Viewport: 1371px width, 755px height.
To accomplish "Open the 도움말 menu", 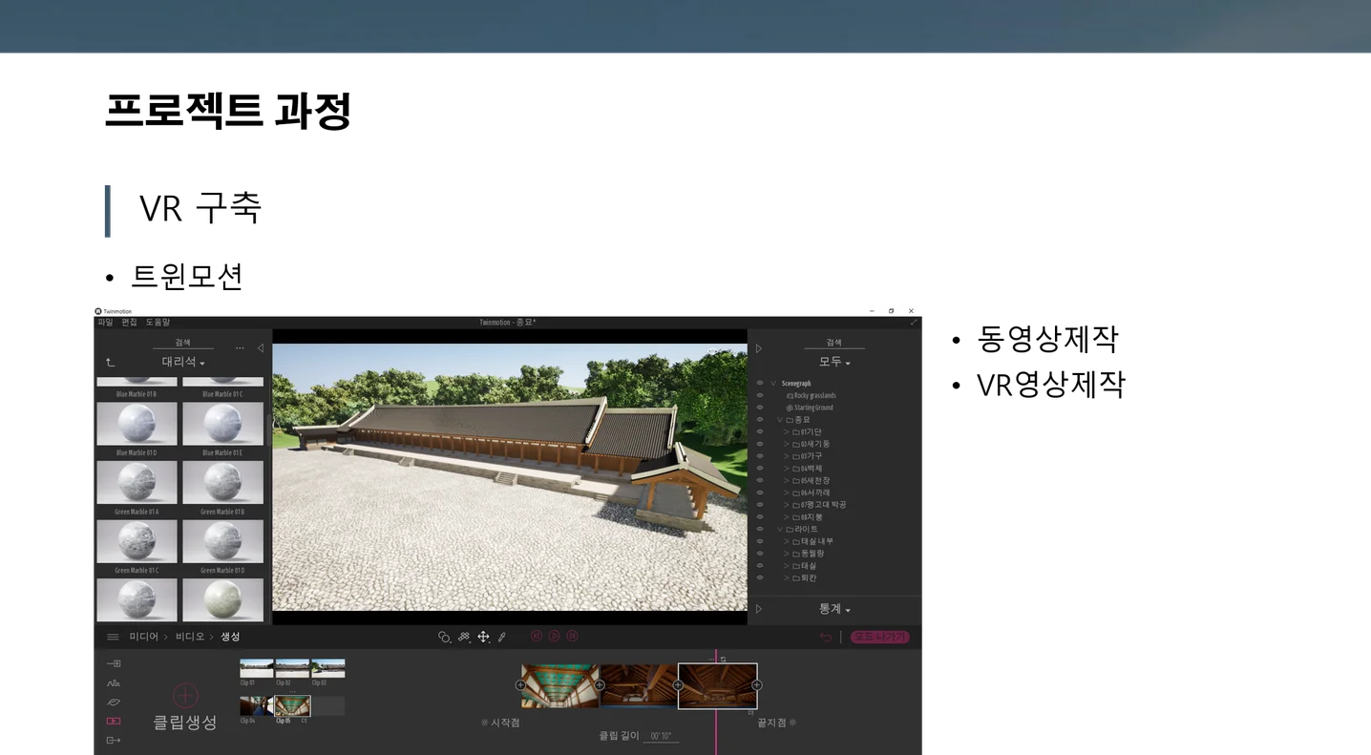I will [158, 323].
